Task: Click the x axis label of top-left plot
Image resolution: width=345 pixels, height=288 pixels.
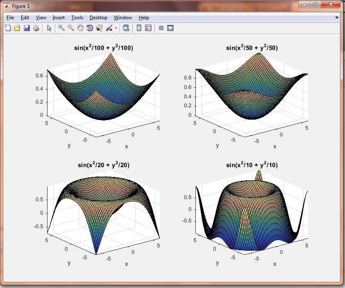Action: click(x=126, y=147)
